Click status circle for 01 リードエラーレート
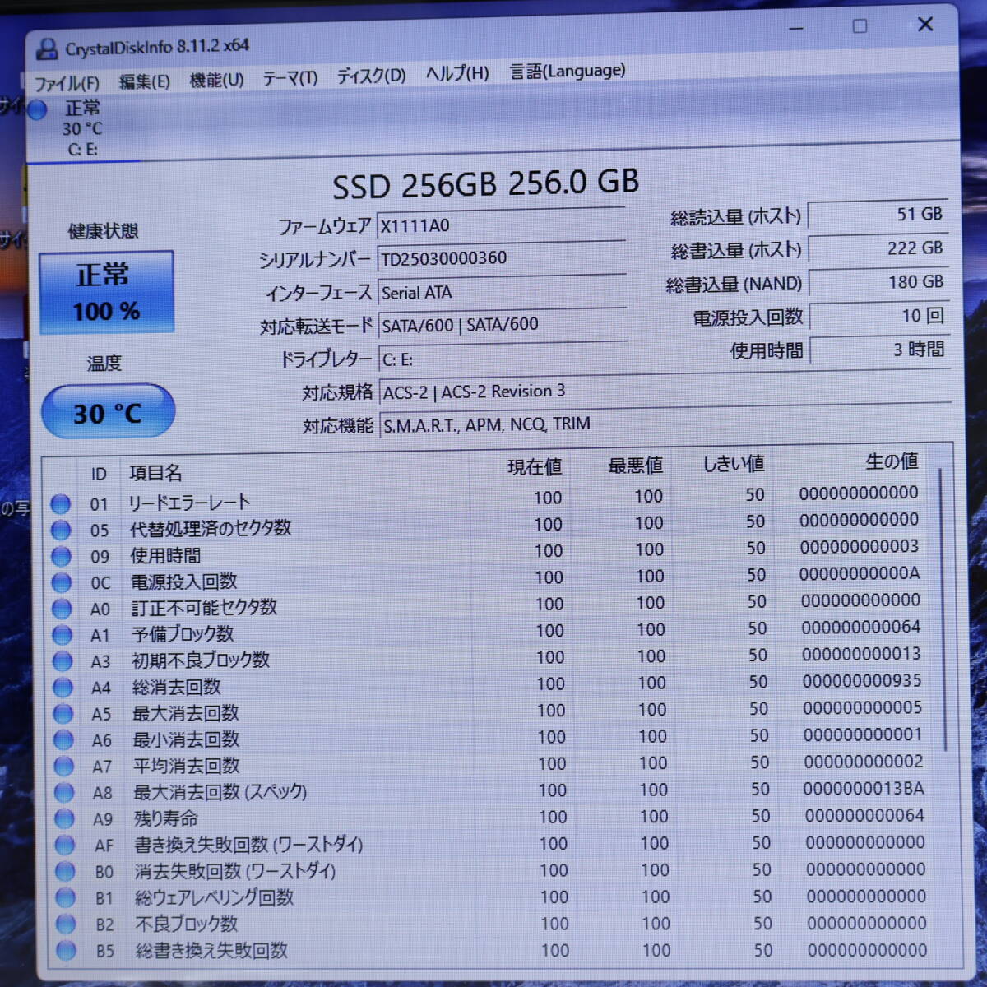Viewport: 987px width, 987px height. click(x=60, y=503)
